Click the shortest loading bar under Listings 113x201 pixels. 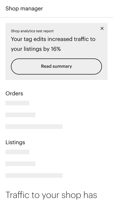pos(17,152)
